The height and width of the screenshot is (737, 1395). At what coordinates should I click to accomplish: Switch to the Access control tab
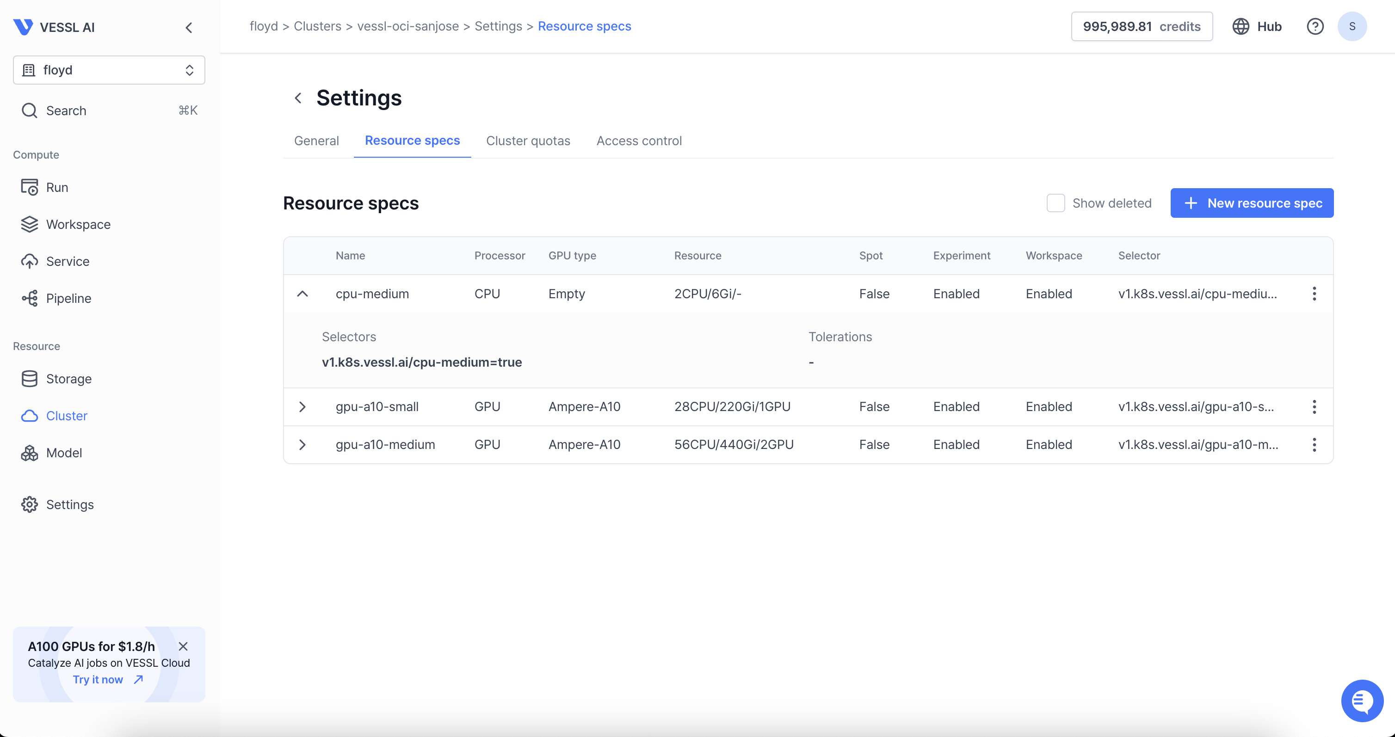click(x=638, y=141)
